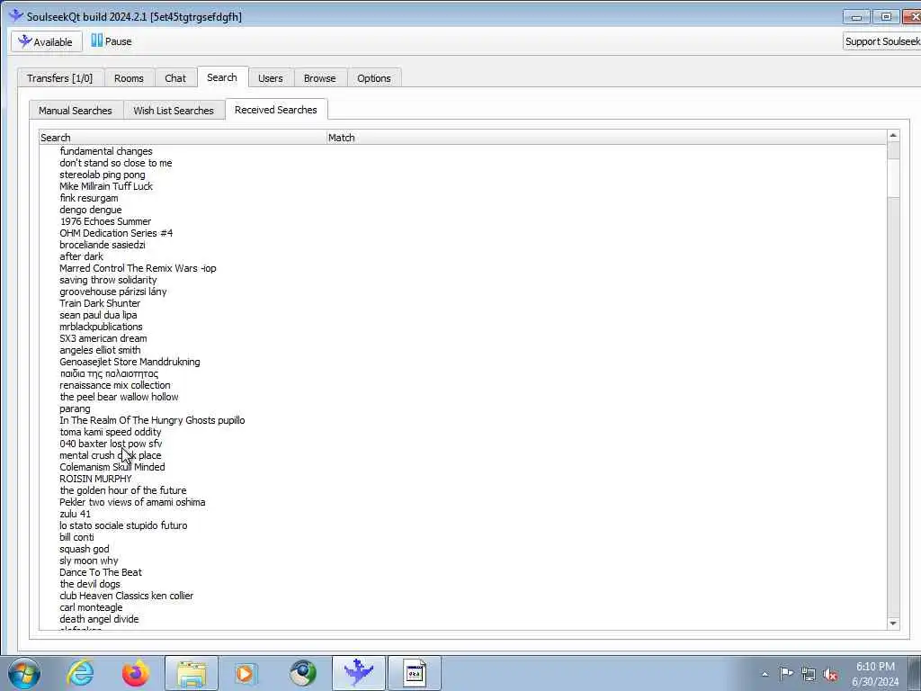Open Windows Explorer folder taskbar icon

[192, 673]
